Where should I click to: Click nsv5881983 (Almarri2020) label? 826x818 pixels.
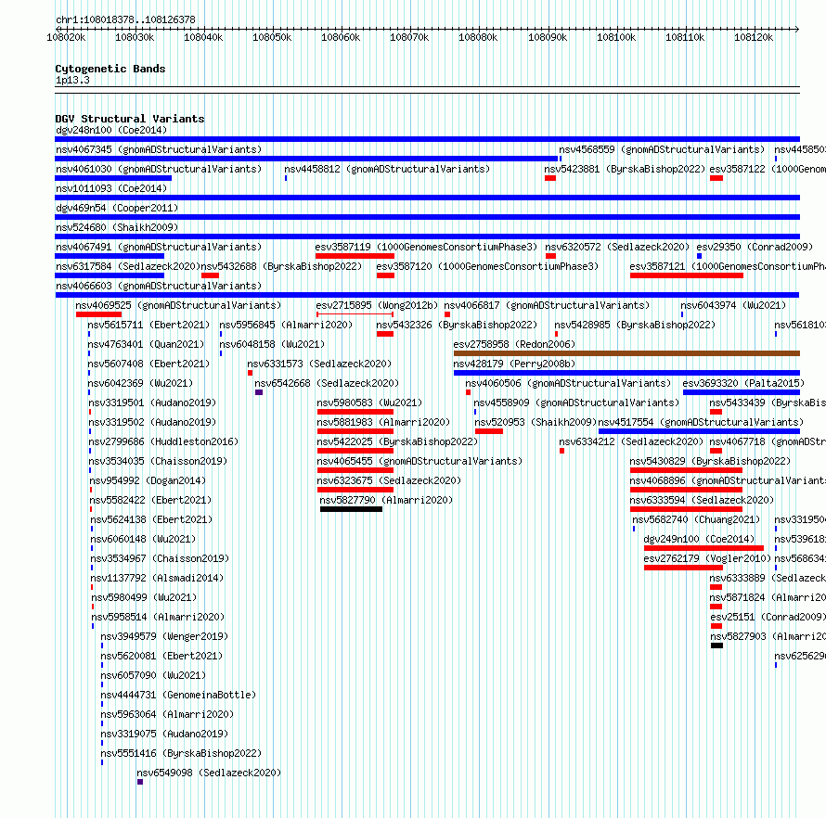(383, 422)
